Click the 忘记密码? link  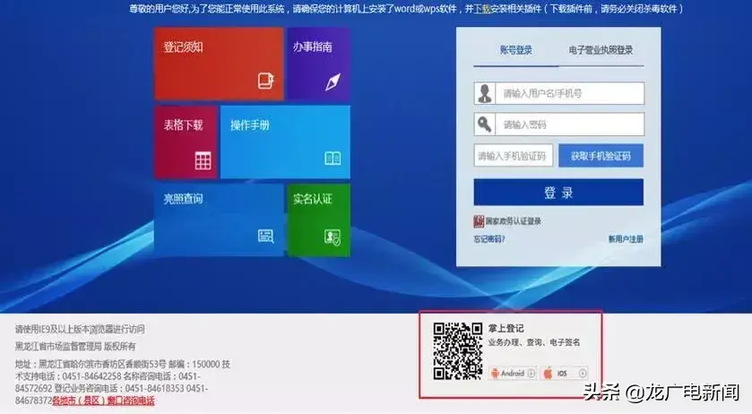point(489,239)
